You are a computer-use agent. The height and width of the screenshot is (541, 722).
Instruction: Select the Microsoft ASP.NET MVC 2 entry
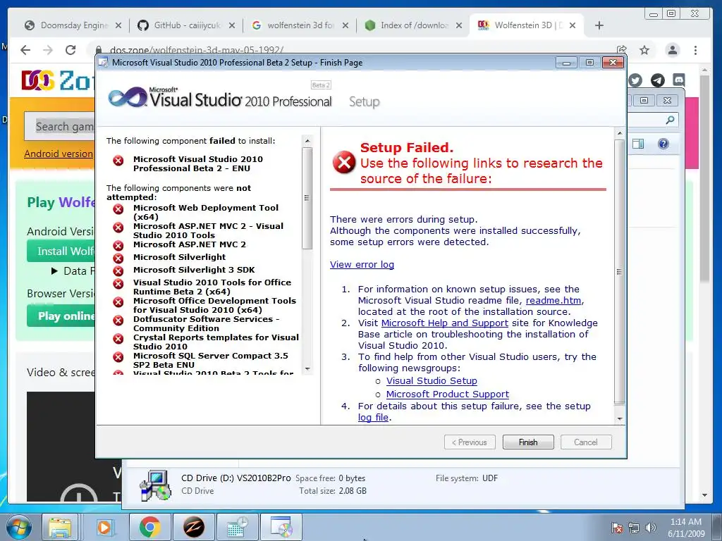pos(189,244)
